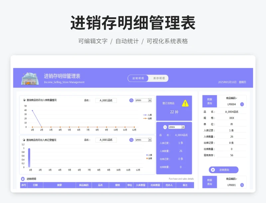Screen dimensions: 266x203
Task: Open the LP0001 dropdown on the second chart
Action: pos(150,140)
